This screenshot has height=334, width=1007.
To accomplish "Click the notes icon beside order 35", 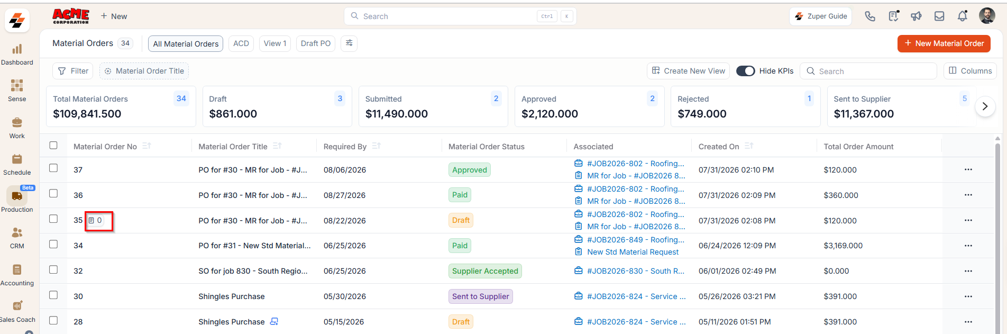I will tap(91, 221).
